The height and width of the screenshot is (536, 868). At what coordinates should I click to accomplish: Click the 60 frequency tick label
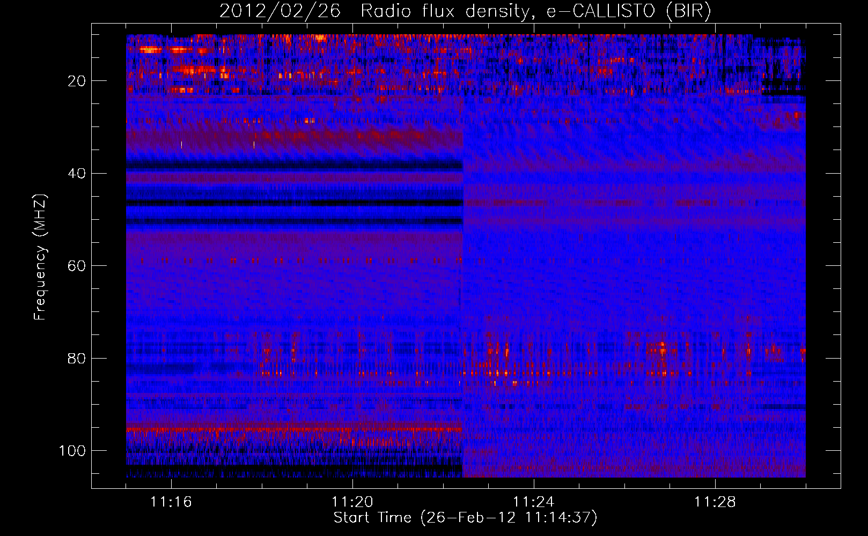point(77,266)
